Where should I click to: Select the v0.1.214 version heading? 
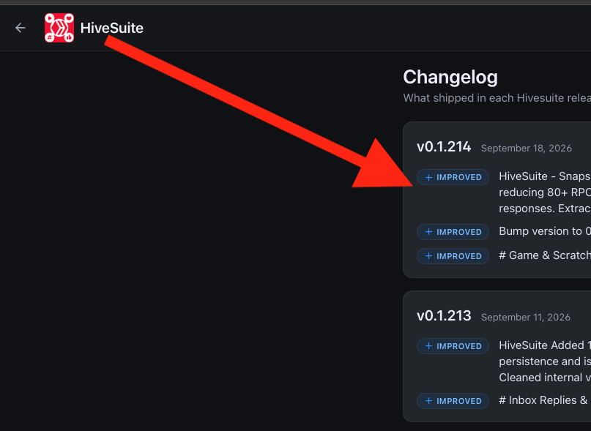(444, 146)
